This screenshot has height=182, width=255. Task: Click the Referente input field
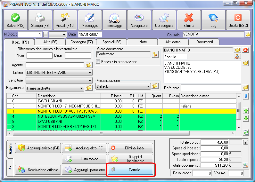211,88
